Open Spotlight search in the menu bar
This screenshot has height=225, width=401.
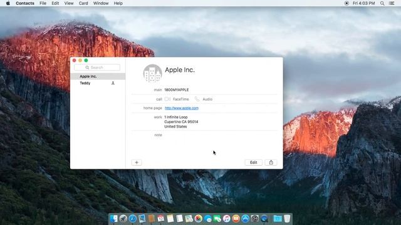(382, 3)
